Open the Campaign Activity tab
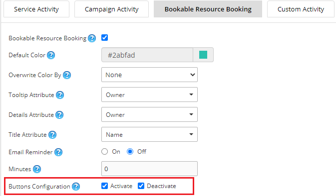 click(x=111, y=9)
